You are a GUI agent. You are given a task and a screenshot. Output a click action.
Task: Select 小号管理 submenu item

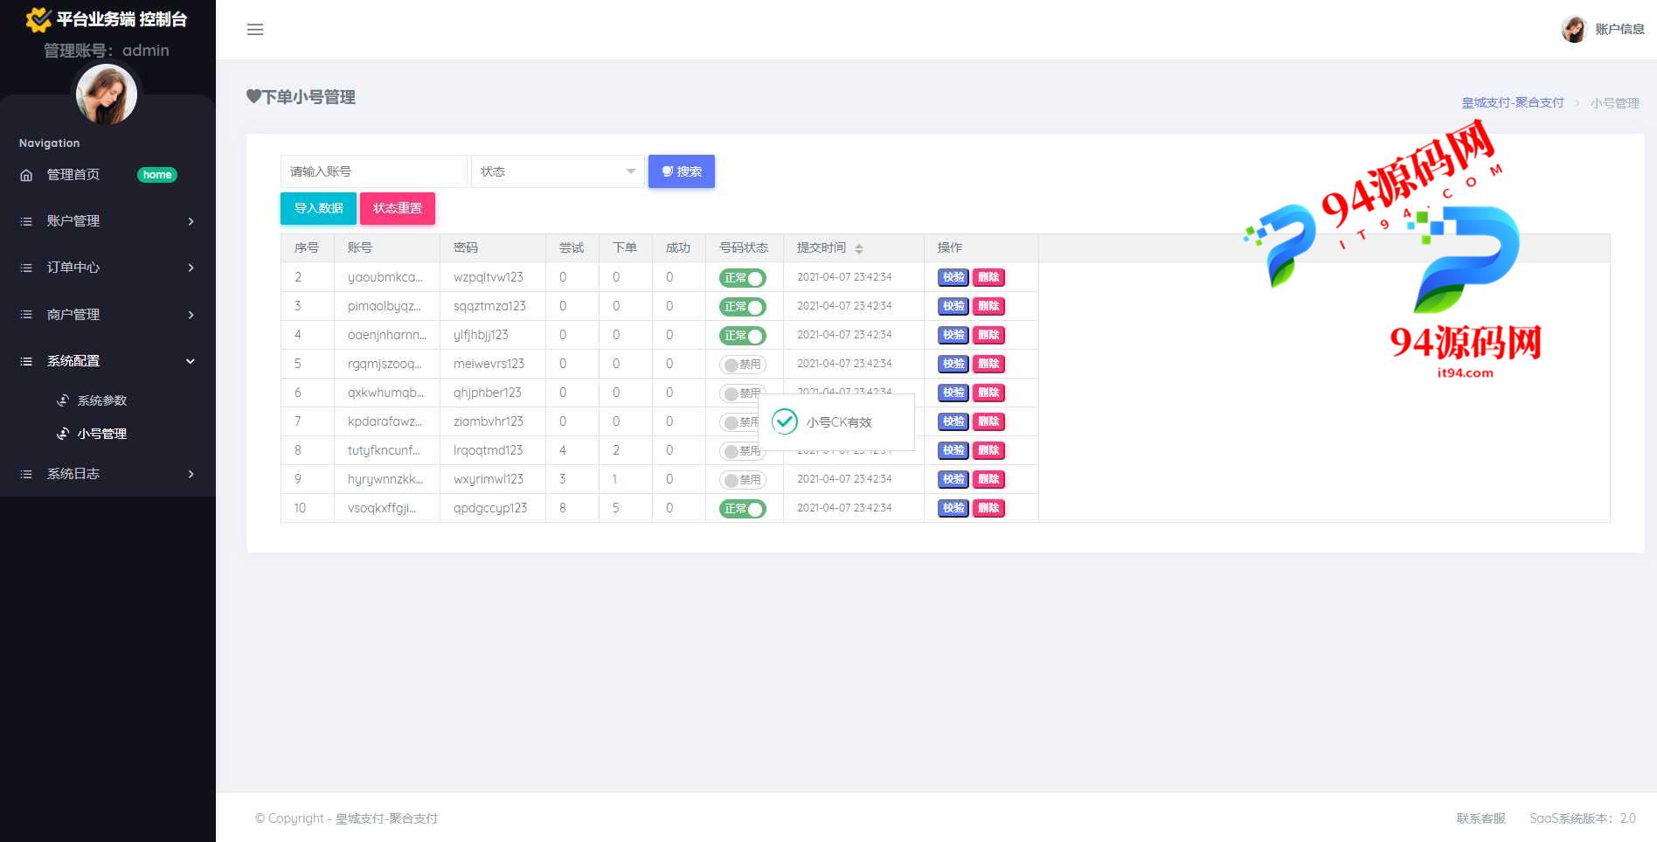point(102,434)
